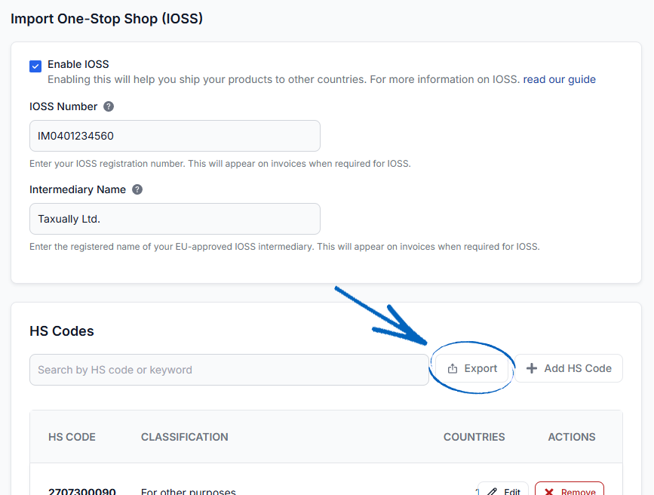Focus the IOSS Number field
Image resolution: width=654 pixels, height=495 pixels.
pyautogui.click(x=175, y=136)
